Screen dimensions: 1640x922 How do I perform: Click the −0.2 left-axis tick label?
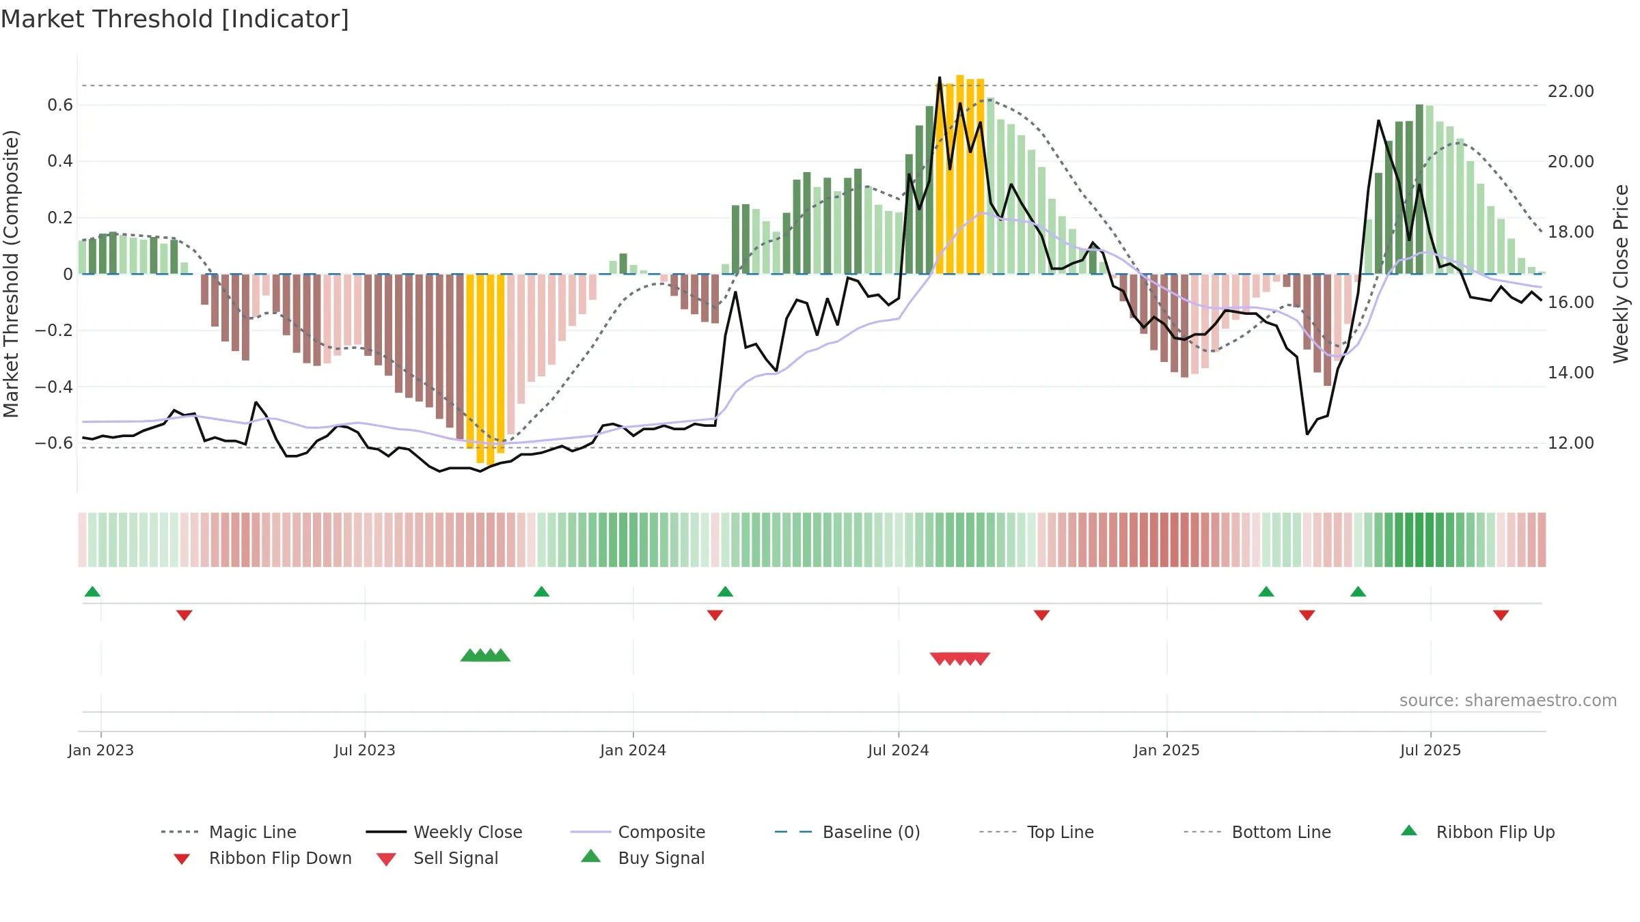pos(54,331)
